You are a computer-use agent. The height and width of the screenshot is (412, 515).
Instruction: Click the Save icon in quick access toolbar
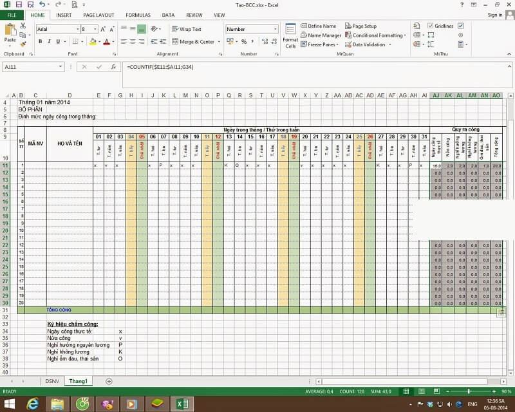click(x=17, y=4)
